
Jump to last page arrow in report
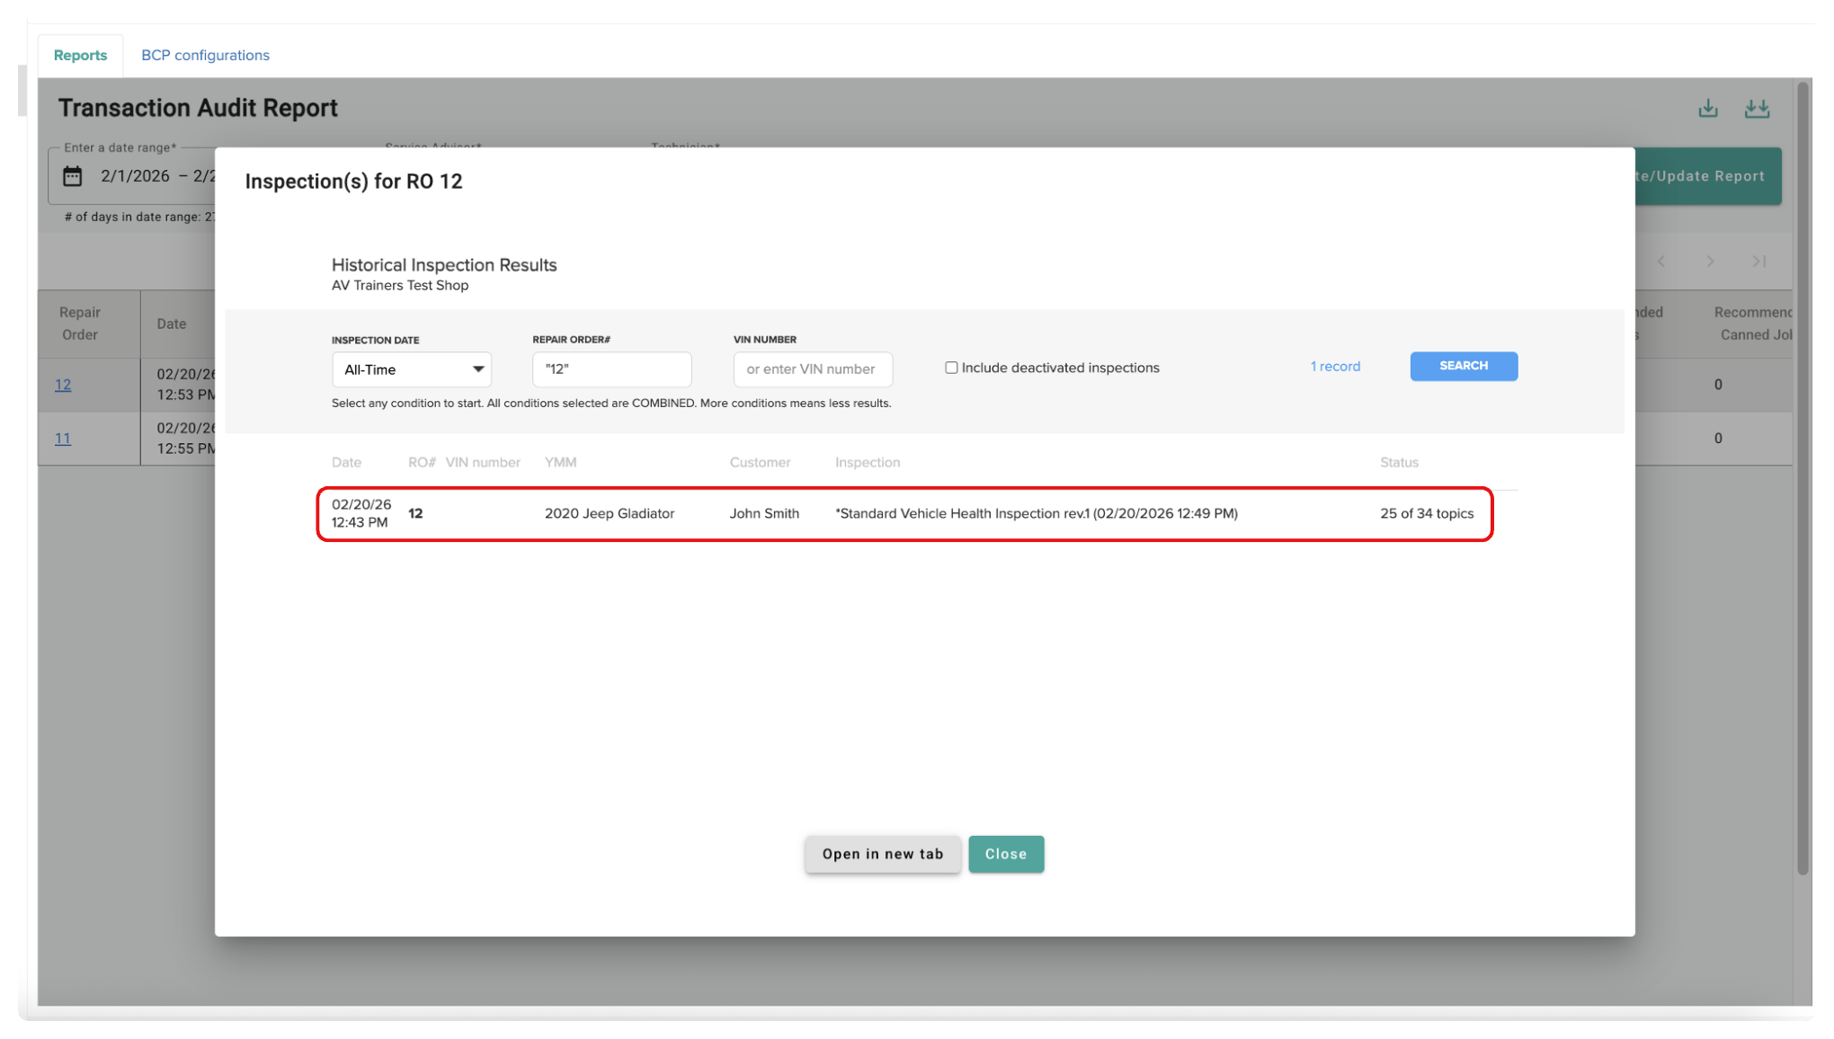pyautogui.click(x=1759, y=262)
